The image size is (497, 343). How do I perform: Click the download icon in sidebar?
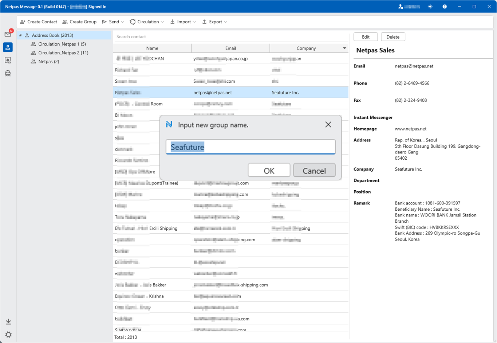8,321
